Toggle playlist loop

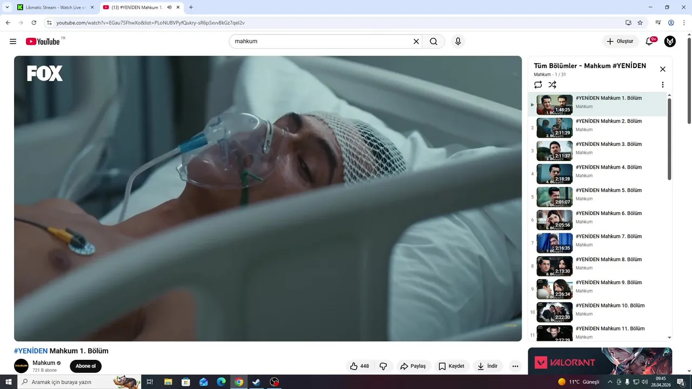pyautogui.click(x=538, y=85)
